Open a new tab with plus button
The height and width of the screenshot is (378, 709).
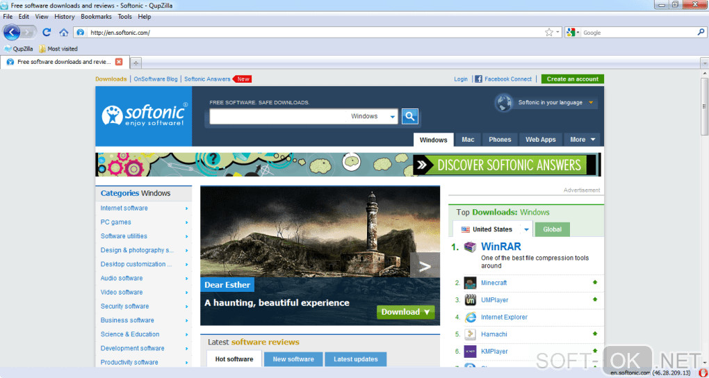136,63
